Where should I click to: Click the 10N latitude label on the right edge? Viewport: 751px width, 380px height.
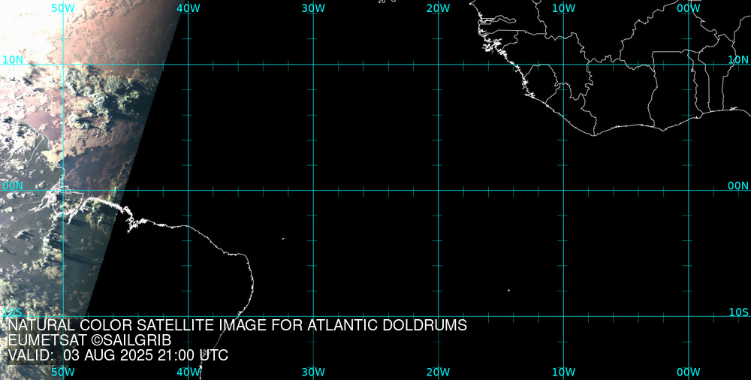(x=738, y=59)
